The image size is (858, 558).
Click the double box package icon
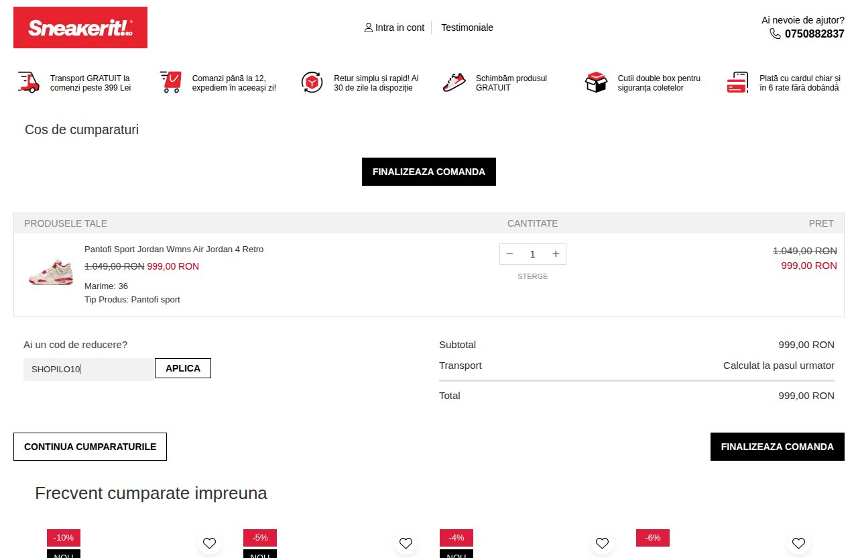point(596,82)
